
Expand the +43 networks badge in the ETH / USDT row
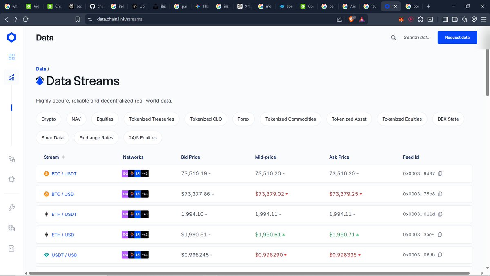coord(145,214)
